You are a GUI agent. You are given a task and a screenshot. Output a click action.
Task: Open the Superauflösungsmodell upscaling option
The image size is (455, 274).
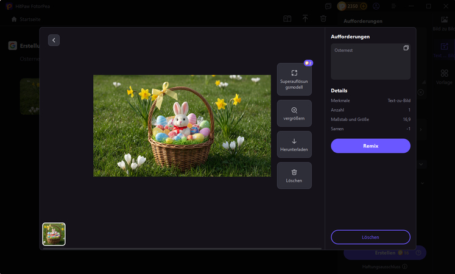294,79
